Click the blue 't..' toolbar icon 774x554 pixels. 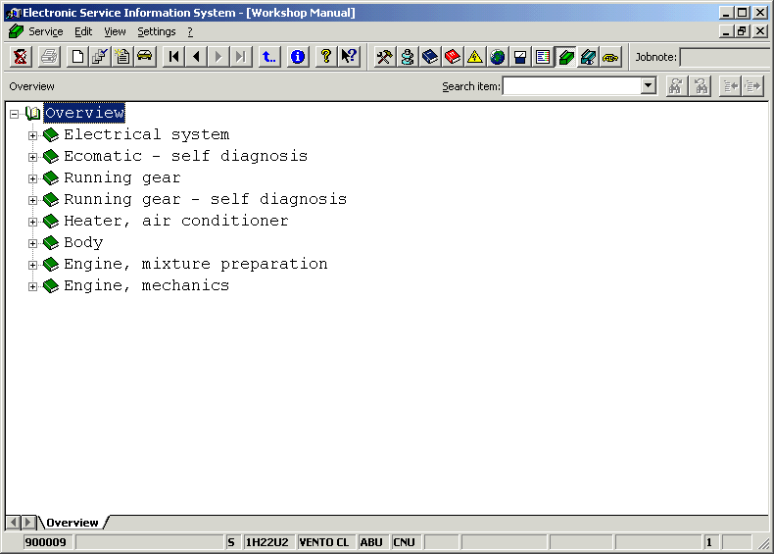(x=269, y=57)
